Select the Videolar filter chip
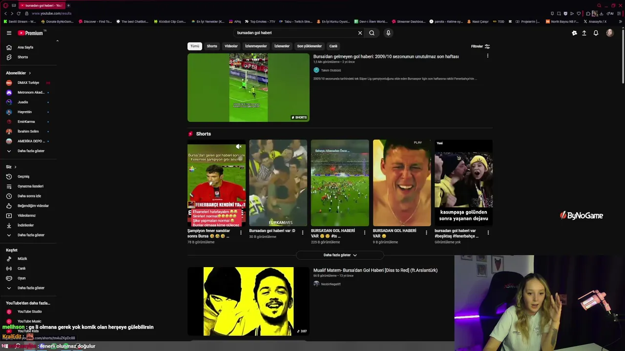The image size is (625, 351). pos(231,46)
